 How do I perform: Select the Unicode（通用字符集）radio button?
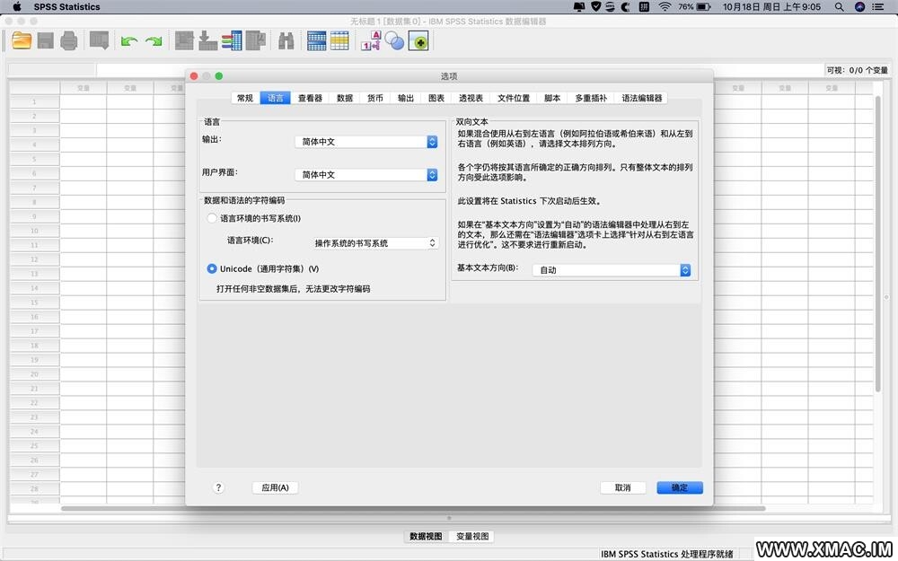tap(212, 268)
